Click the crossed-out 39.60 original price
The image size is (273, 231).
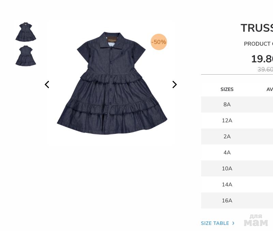tap(265, 70)
